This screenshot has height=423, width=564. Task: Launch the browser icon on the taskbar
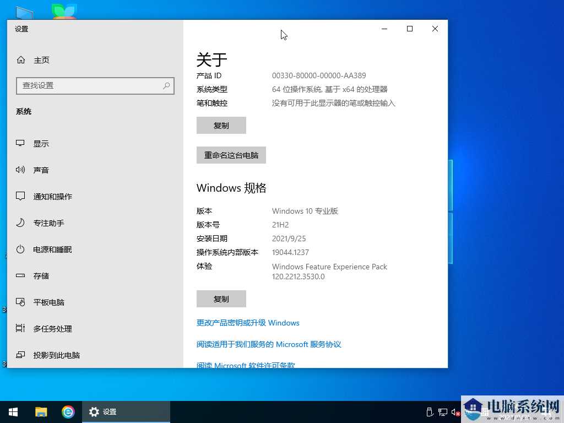(68, 412)
